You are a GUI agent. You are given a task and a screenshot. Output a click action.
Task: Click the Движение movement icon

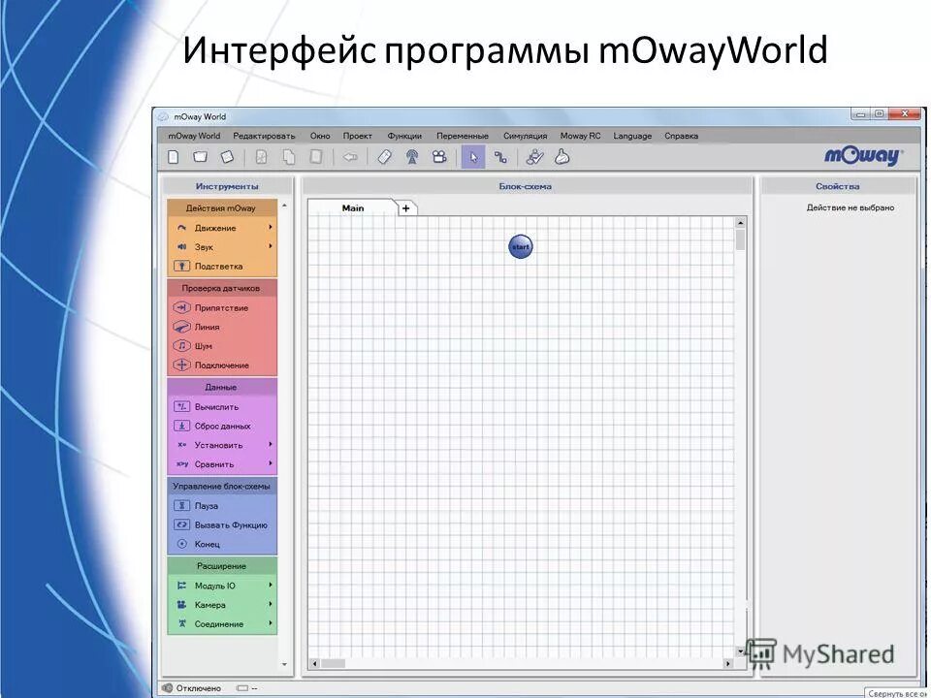click(x=181, y=228)
